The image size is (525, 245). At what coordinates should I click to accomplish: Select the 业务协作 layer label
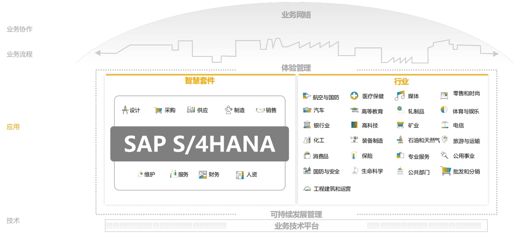tap(19, 29)
